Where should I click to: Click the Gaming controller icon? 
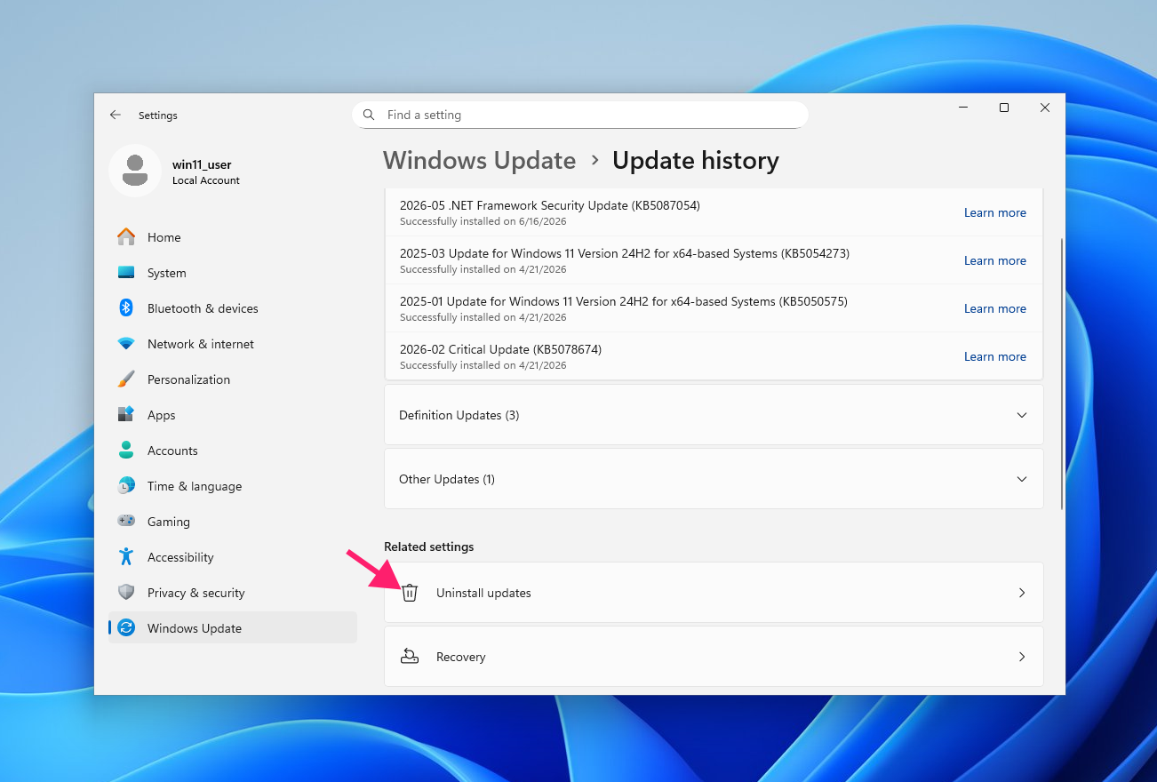pos(126,522)
